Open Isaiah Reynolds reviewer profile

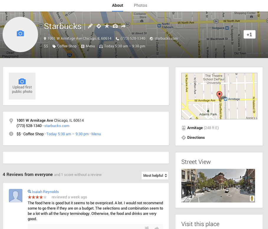pyautogui.click(x=45, y=192)
